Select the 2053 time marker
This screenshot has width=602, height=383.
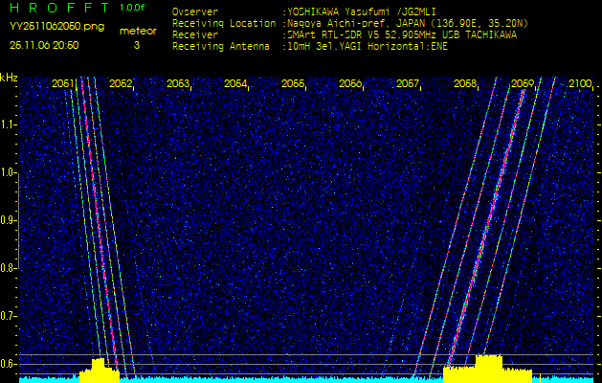point(178,84)
